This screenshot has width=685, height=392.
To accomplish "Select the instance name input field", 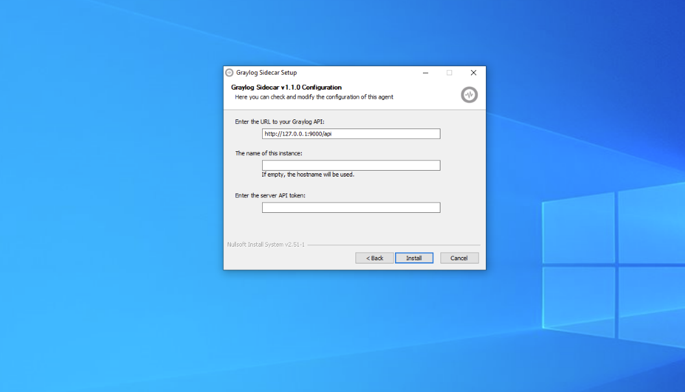I will [x=351, y=165].
